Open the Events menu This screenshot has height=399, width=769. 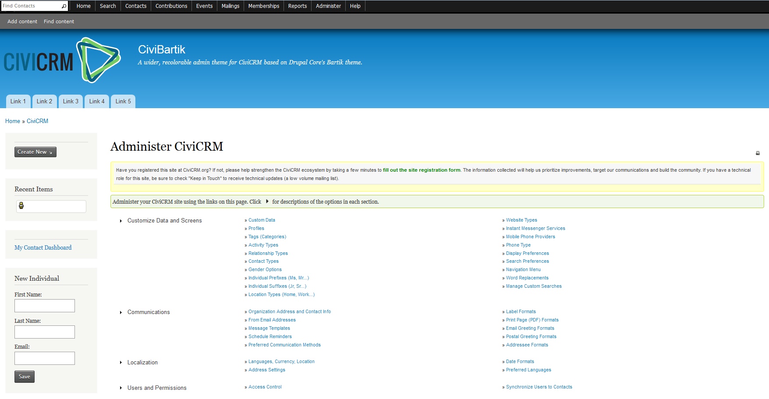pyautogui.click(x=204, y=6)
